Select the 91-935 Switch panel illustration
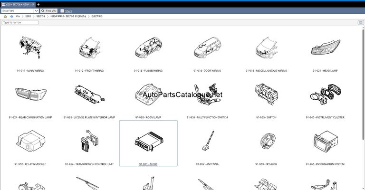 pos(266,94)
